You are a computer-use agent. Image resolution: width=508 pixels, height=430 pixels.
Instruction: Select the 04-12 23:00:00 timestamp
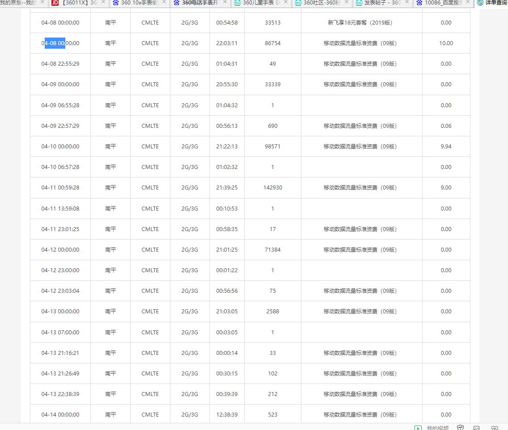coord(60,270)
